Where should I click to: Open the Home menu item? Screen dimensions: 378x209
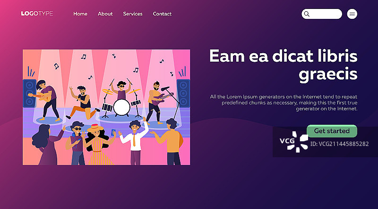(80, 14)
